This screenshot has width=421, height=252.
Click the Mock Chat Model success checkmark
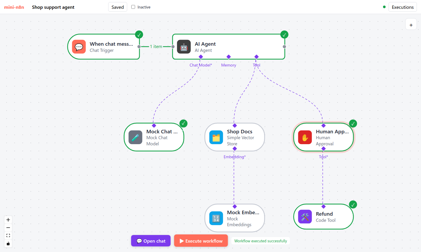[183, 123]
